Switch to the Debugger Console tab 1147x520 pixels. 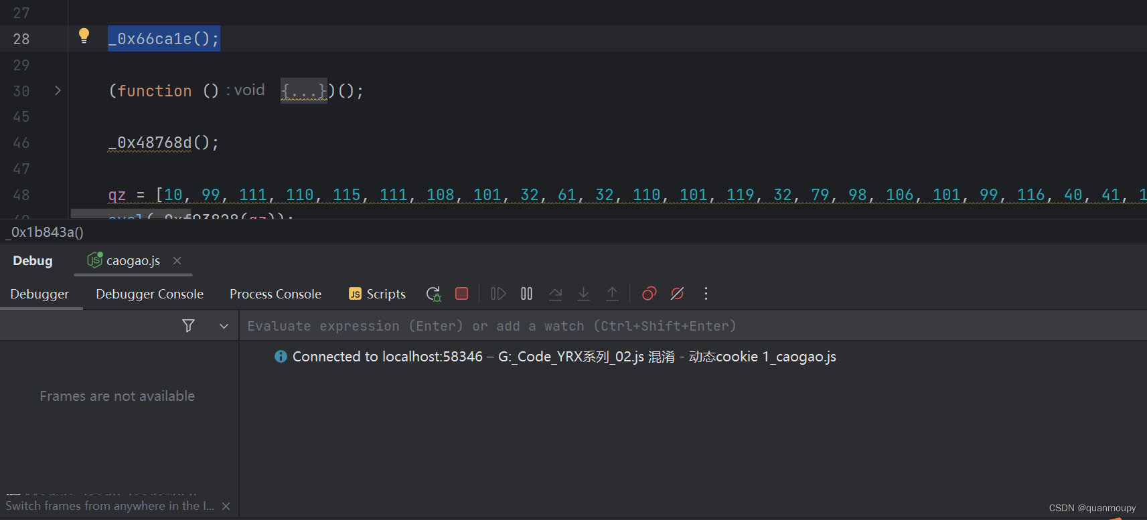[149, 294]
